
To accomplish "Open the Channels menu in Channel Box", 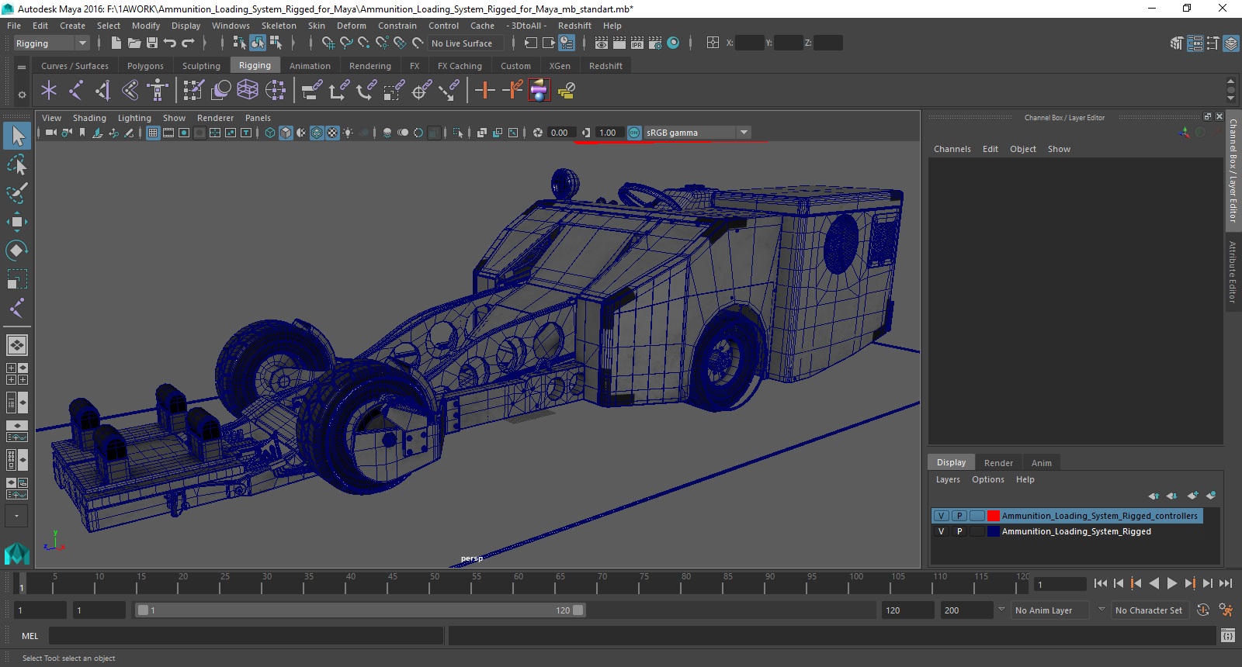I will click(x=952, y=149).
